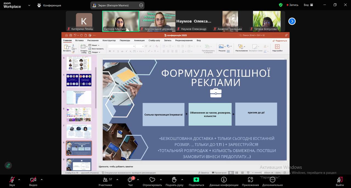Expand participants options arrow next to Участники
Image resolution: width=351 pixels, height=188 pixels.
(x=117, y=180)
